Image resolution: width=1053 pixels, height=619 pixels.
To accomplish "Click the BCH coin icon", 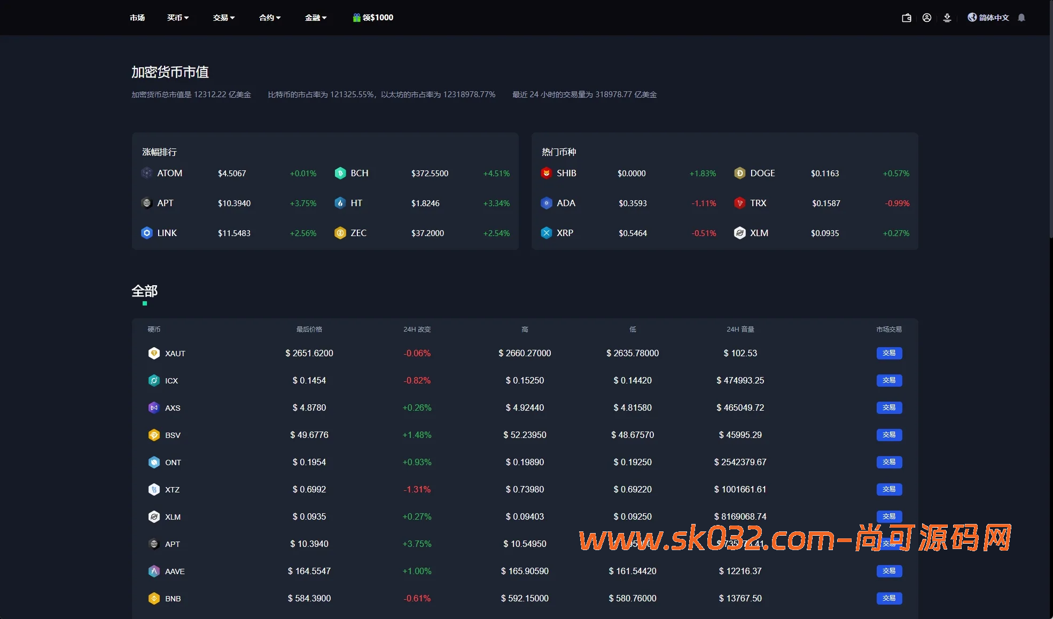I will click(340, 173).
